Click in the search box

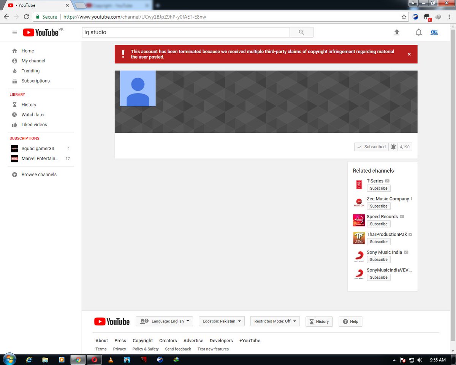[186, 32]
